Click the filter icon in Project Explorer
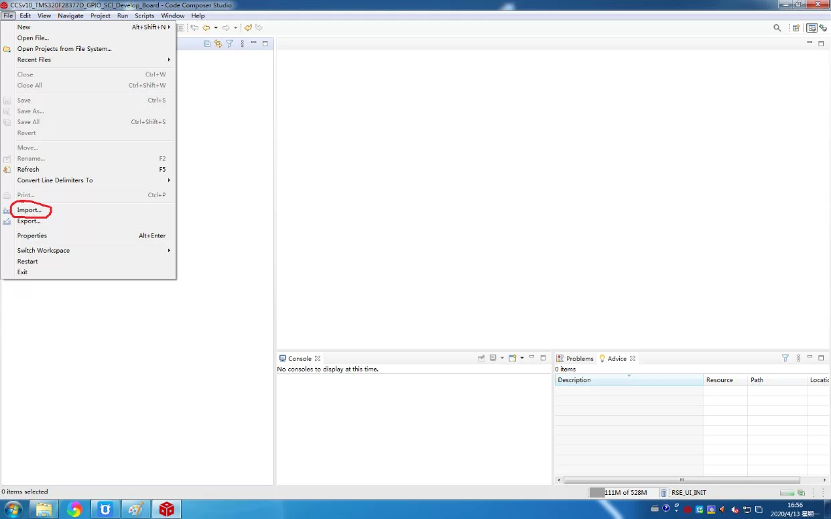This screenshot has width=831, height=519. click(x=229, y=44)
